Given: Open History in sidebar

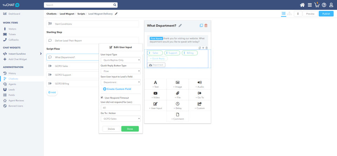Looking at the screenshot, I should [x=12, y=73].
